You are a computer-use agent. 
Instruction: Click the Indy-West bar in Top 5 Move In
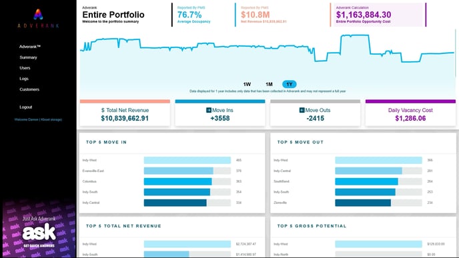[187, 160]
